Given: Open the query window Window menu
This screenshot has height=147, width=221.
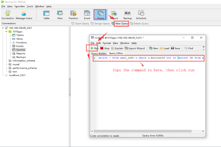Looking at the screenshot, I should [125, 43].
